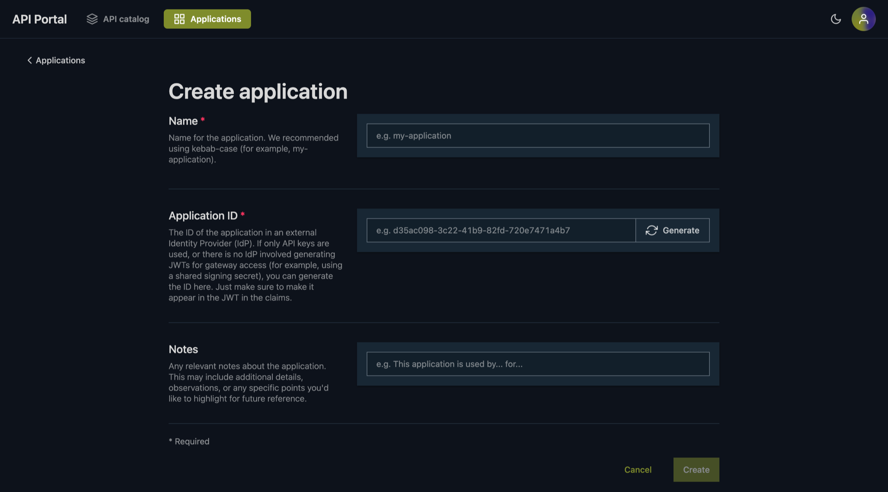
Task: Toggle dark mode with the moon icon
Action: pos(836,19)
